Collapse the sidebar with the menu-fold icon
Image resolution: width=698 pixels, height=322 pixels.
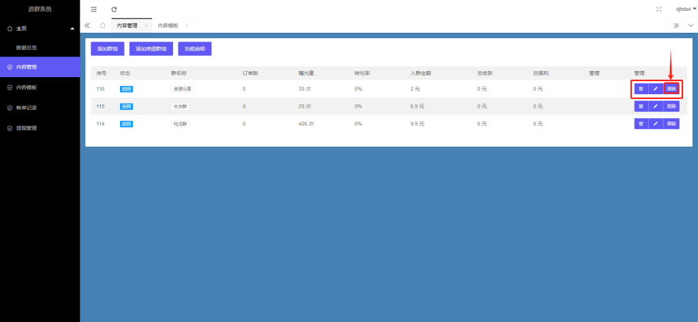point(93,9)
